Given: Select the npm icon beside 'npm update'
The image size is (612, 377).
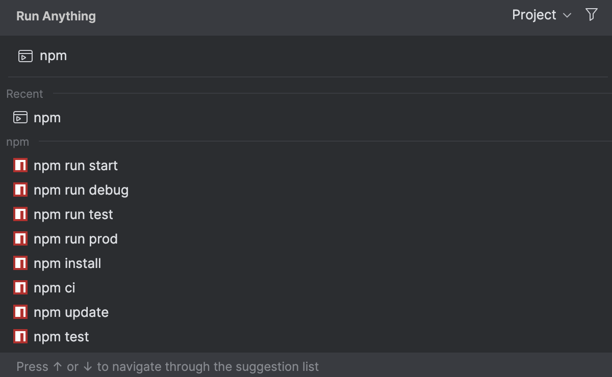Looking at the screenshot, I should tap(20, 312).
